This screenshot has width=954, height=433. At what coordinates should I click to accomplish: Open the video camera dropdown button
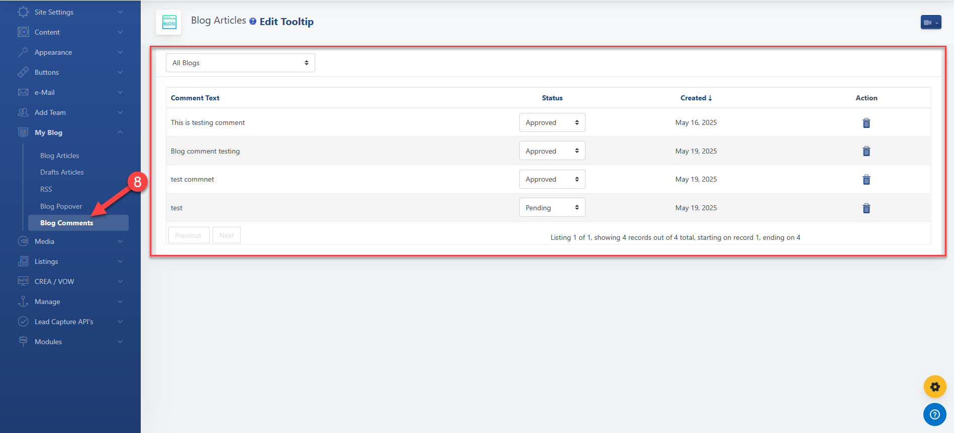(x=930, y=22)
